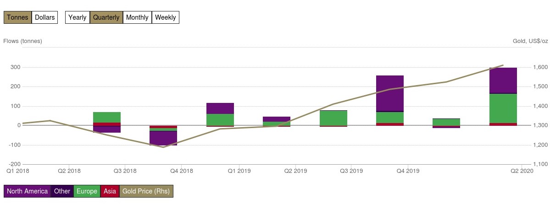Viewport: 550px width, 204px height.
Task: Click the purple North America segment in rightmost bar
Action: coord(503,81)
